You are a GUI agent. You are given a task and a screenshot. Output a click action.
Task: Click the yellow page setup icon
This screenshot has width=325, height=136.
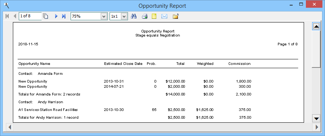coord(154,16)
